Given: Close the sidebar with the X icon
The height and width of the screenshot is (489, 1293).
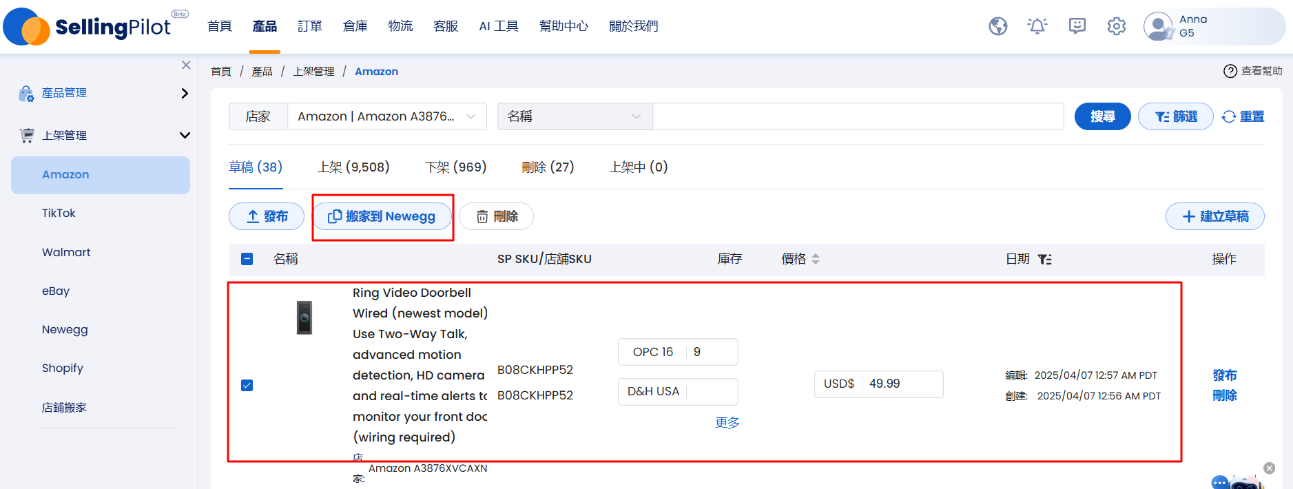Looking at the screenshot, I should coord(186,65).
